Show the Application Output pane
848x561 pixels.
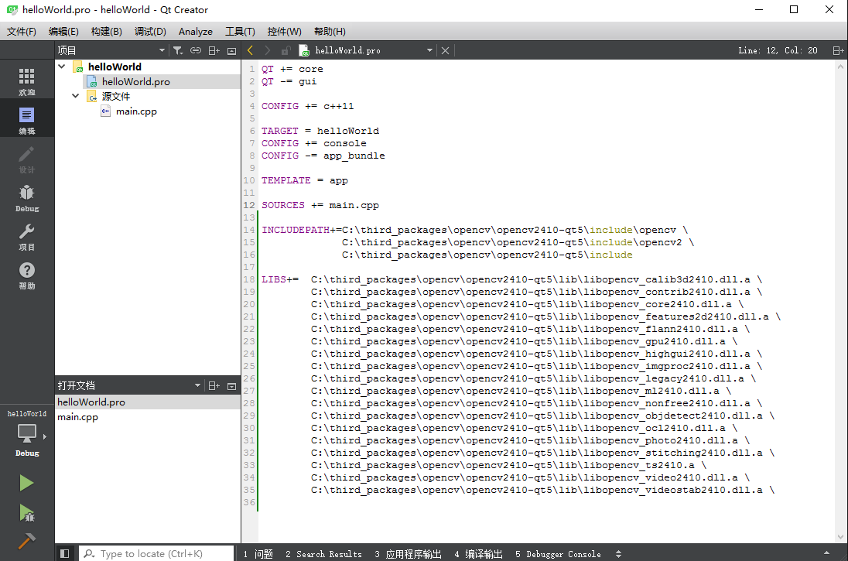click(409, 554)
